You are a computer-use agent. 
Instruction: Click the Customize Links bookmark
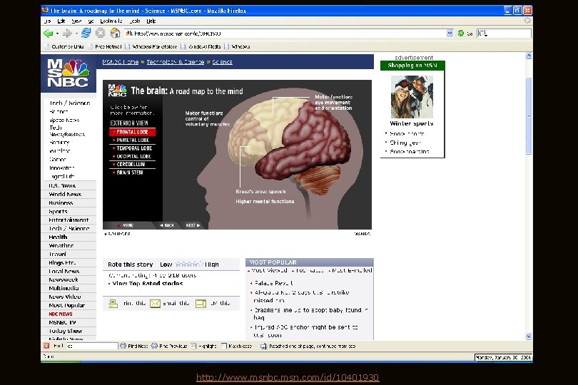click(x=64, y=47)
